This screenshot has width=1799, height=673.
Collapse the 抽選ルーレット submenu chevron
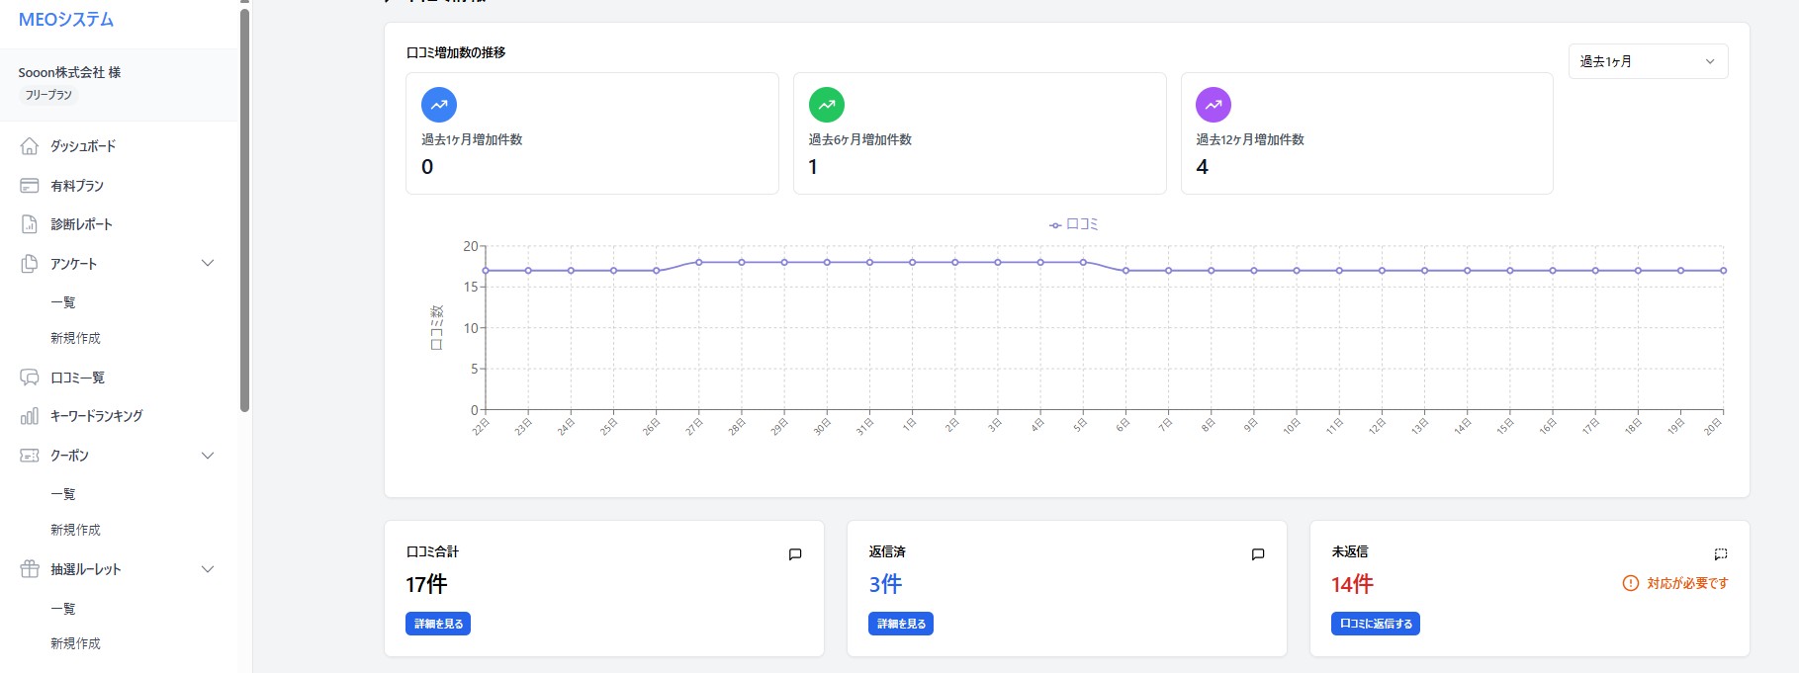coord(208,569)
